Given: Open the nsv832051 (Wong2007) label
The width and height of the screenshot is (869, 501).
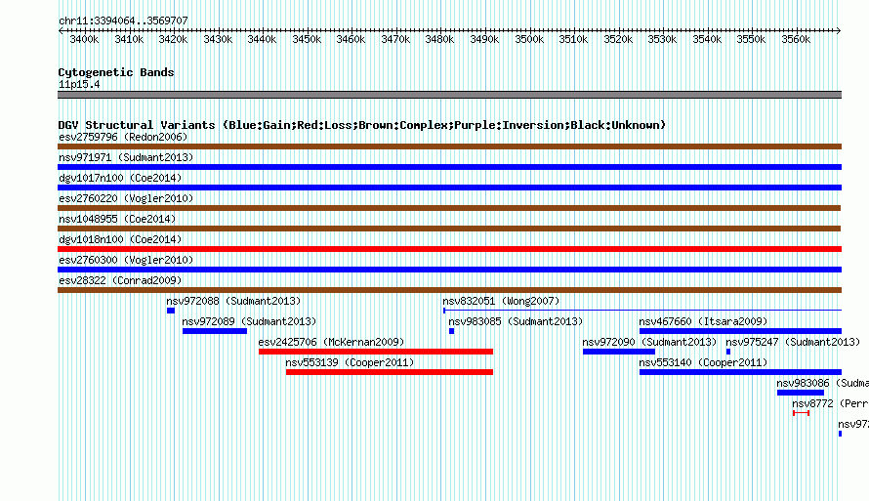Looking at the screenshot, I should (x=501, y=301).
